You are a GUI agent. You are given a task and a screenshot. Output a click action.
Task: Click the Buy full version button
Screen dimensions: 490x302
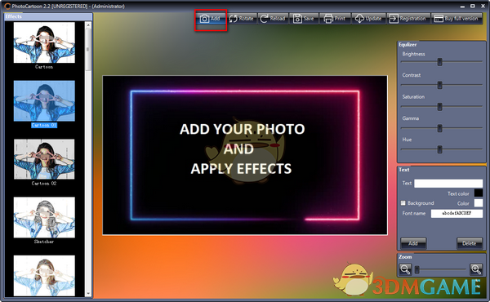[457, 19]
